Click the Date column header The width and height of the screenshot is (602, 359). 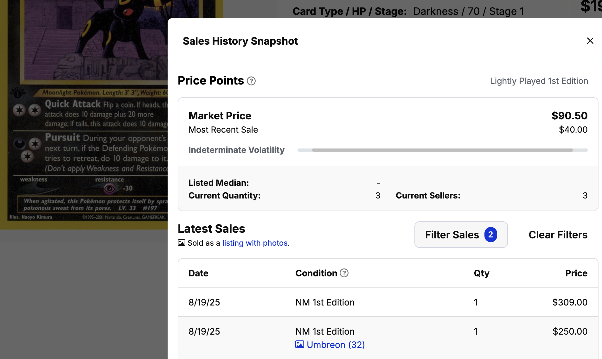pos(198,273)
